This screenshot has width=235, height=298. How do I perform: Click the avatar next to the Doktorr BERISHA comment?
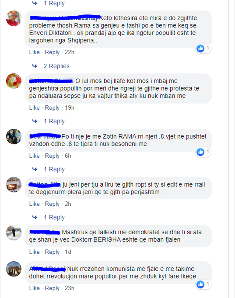point(14,233)
